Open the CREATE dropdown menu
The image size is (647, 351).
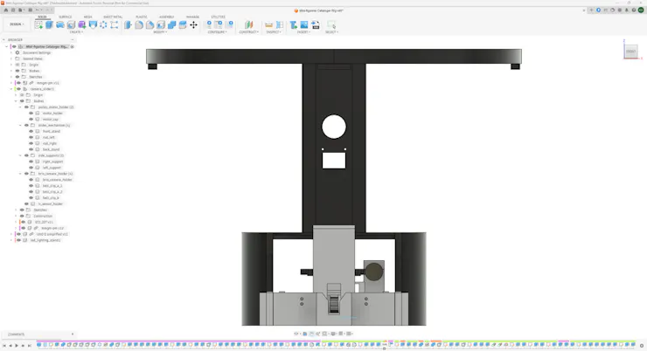pyautogui.click(x=76, y=32)
